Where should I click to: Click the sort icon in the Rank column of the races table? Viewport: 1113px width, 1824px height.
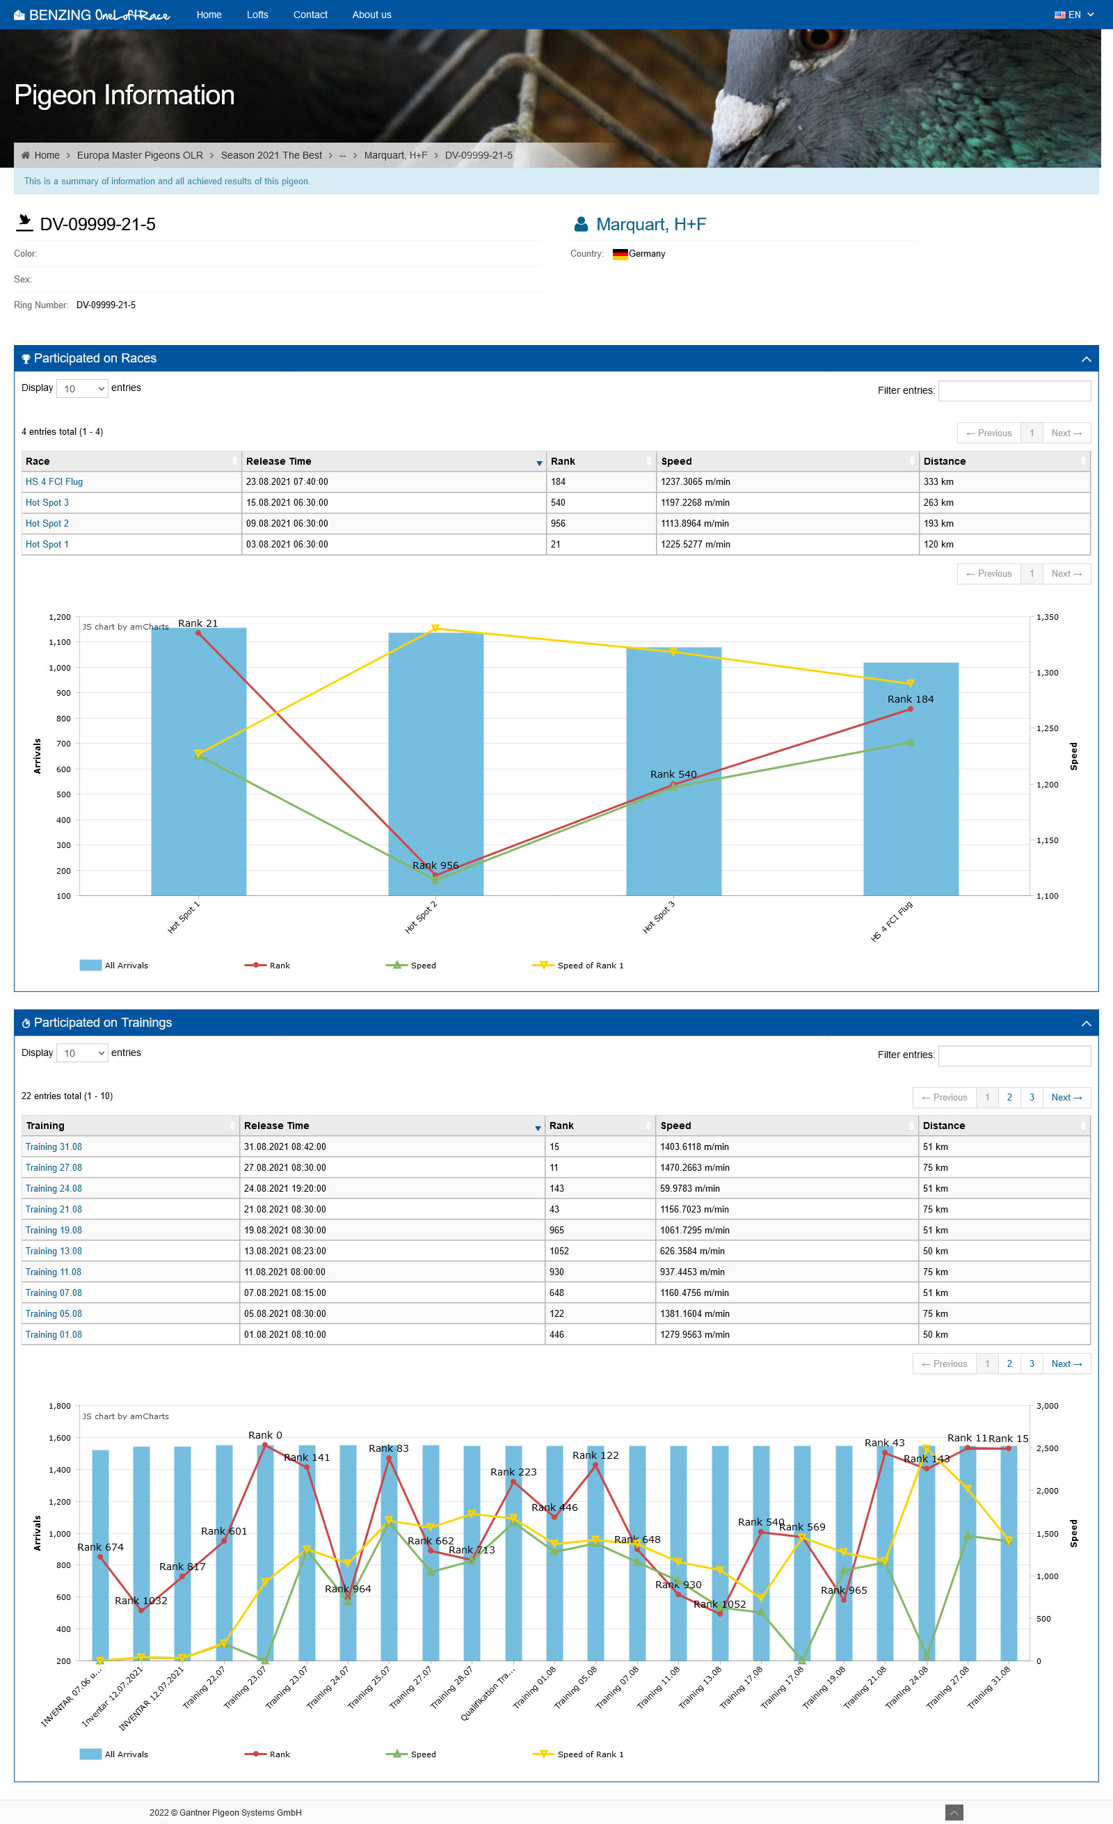pos(649,462)
